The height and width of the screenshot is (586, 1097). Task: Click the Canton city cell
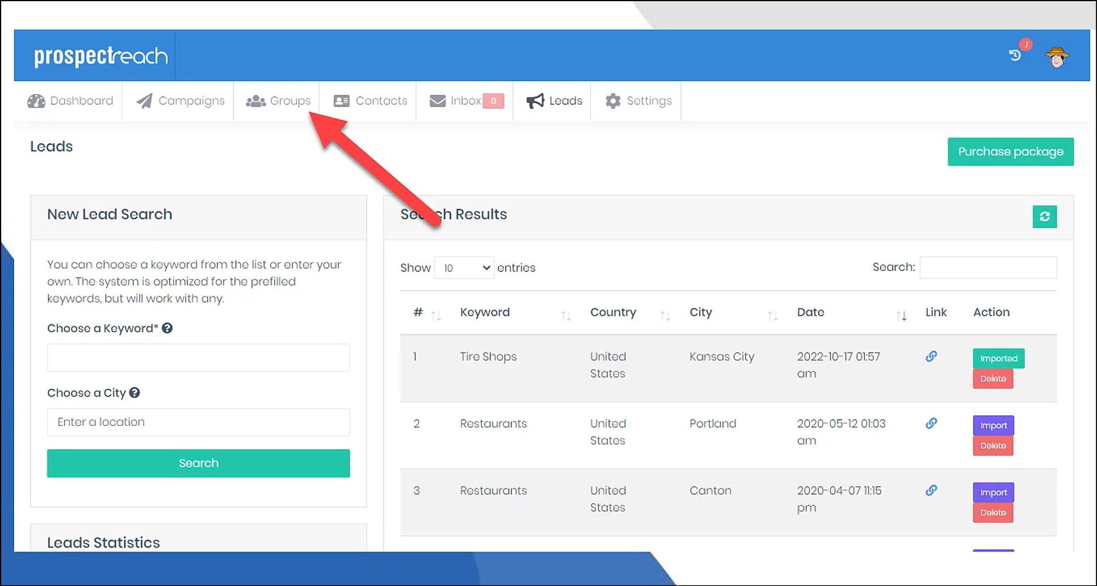(710, 491)
